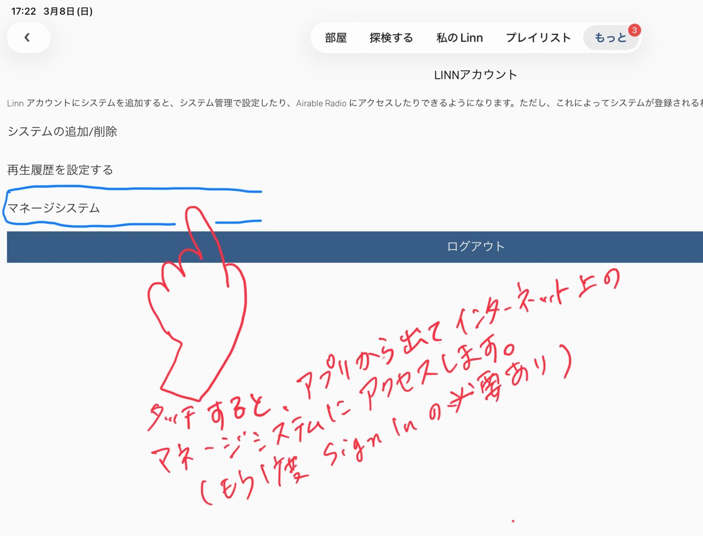Click the blue hand-drawn outline around マネージシステム
703x536 pixels.
coord(132,190)
